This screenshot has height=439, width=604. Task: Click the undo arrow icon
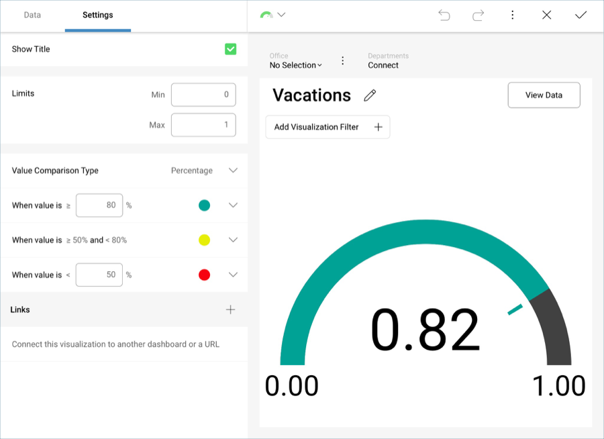click(444, 15)
